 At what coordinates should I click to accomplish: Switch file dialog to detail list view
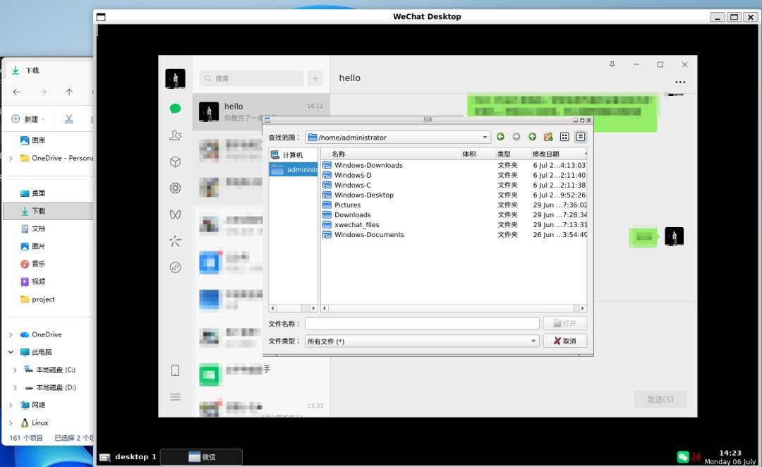[580, 137]
